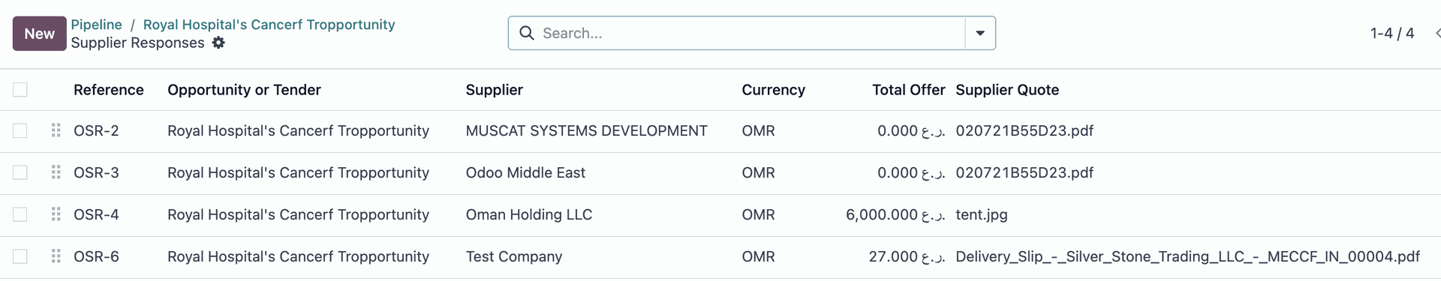Grab the drag handle for row OSR-2
Viewport: 1441px width, 281px height.
click(56, 130)
